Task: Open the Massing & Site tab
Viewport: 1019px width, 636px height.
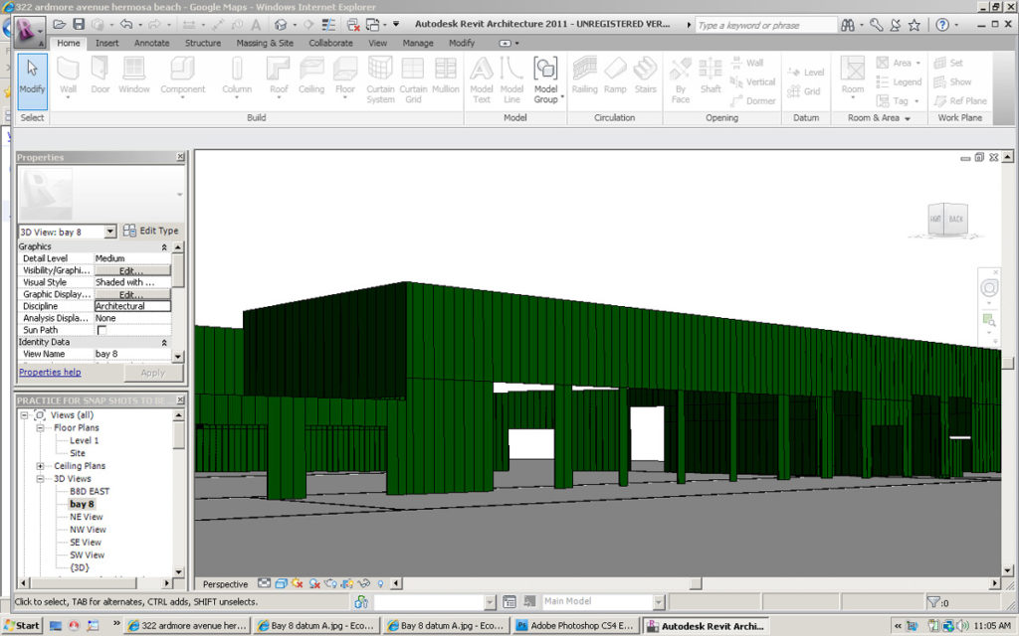Action: (x=264, y=43)
